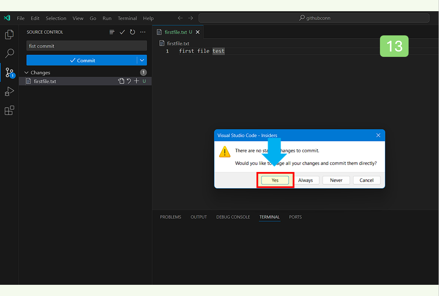Click Never in the dialog
Image resolution: width=439 pixels, height=296 pixels.
(x=336, y=180)
